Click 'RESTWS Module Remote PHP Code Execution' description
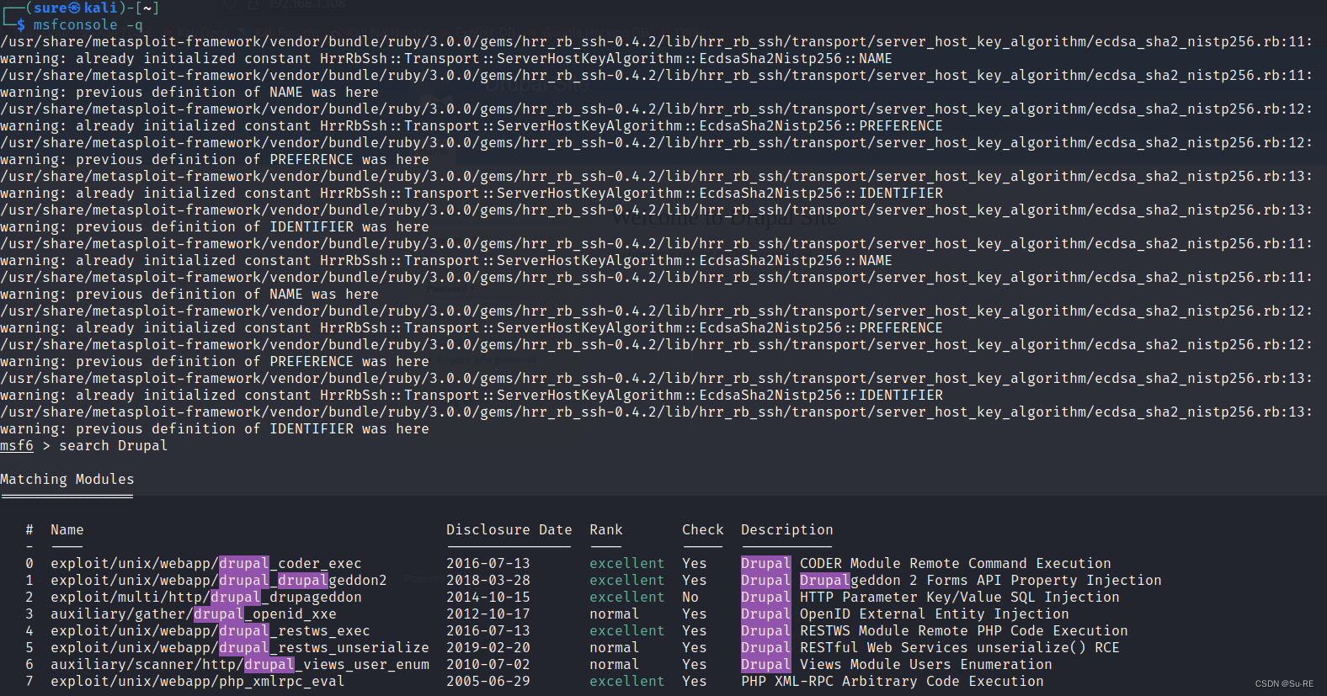Screen dimensions: 1327x696 (964, 630)
